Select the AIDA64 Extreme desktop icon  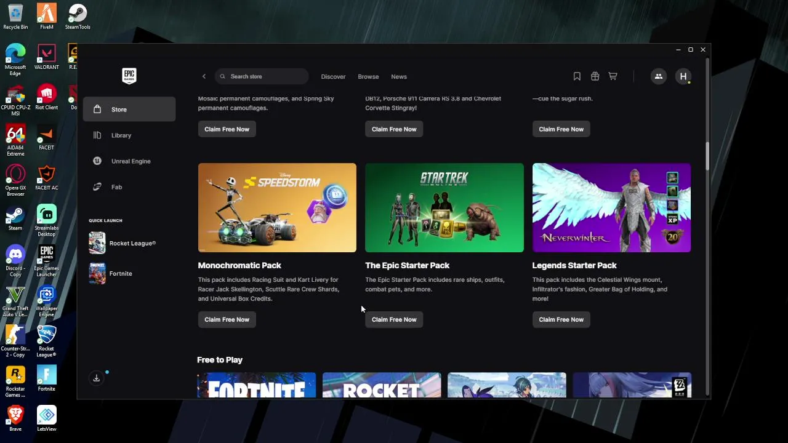[x=15, y=140]
